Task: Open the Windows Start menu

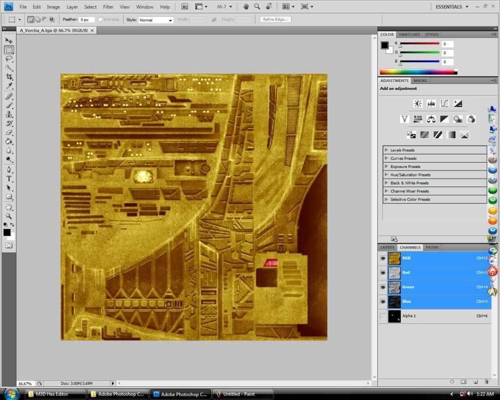Action: pyautogui.click(x=12, y=394)
